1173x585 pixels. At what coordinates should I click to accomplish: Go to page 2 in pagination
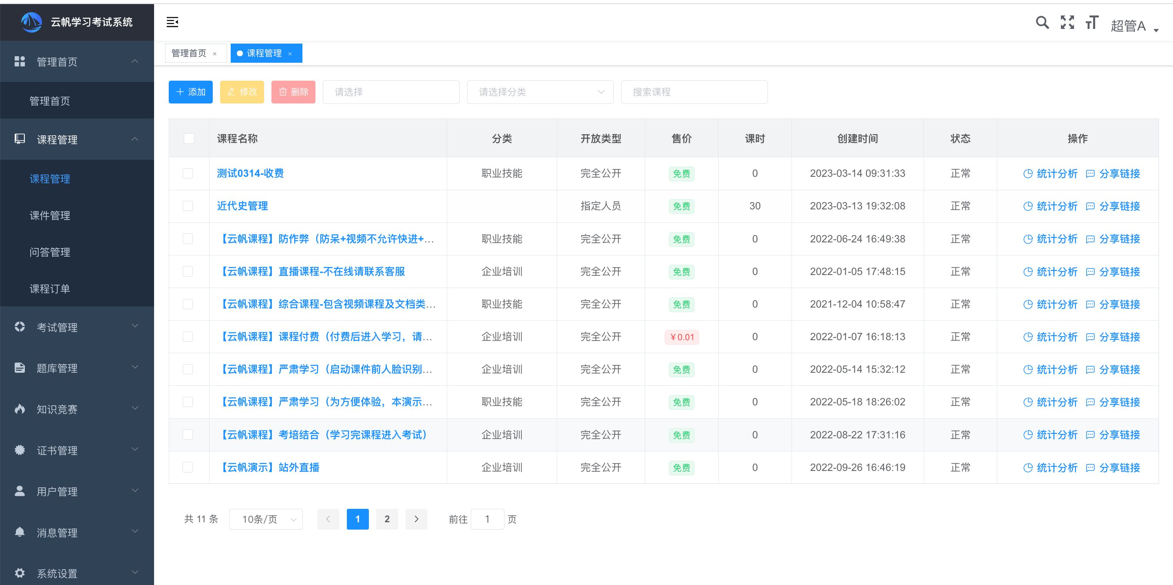click(387, 519)
